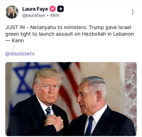Click the Laura Faye display name
This screenshot has width=142, height=137.
35,9
